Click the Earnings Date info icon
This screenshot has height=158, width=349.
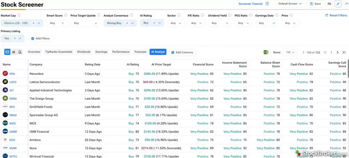pos(277,15)
